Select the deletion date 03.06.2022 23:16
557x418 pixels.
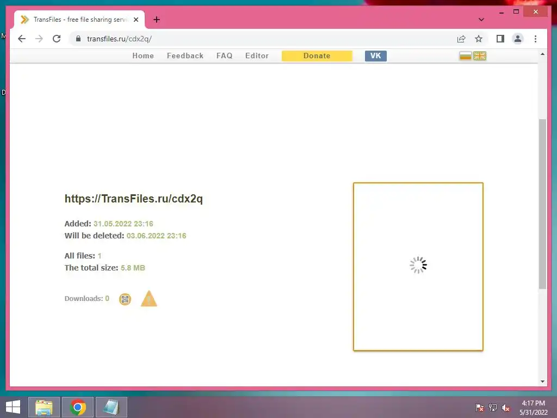[x=156, y=236]
